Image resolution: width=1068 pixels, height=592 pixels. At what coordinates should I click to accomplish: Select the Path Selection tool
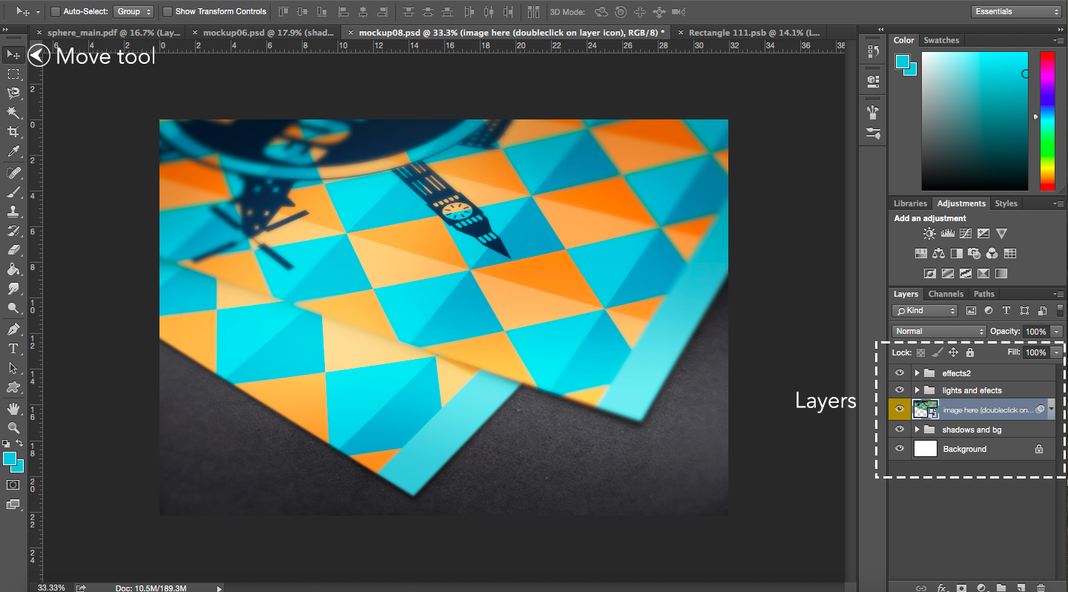(x=13, y=368)
